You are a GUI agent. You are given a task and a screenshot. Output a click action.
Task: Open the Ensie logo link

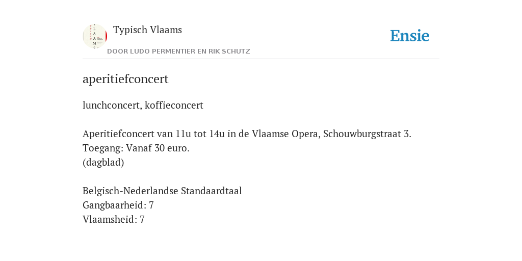[410, 36]
